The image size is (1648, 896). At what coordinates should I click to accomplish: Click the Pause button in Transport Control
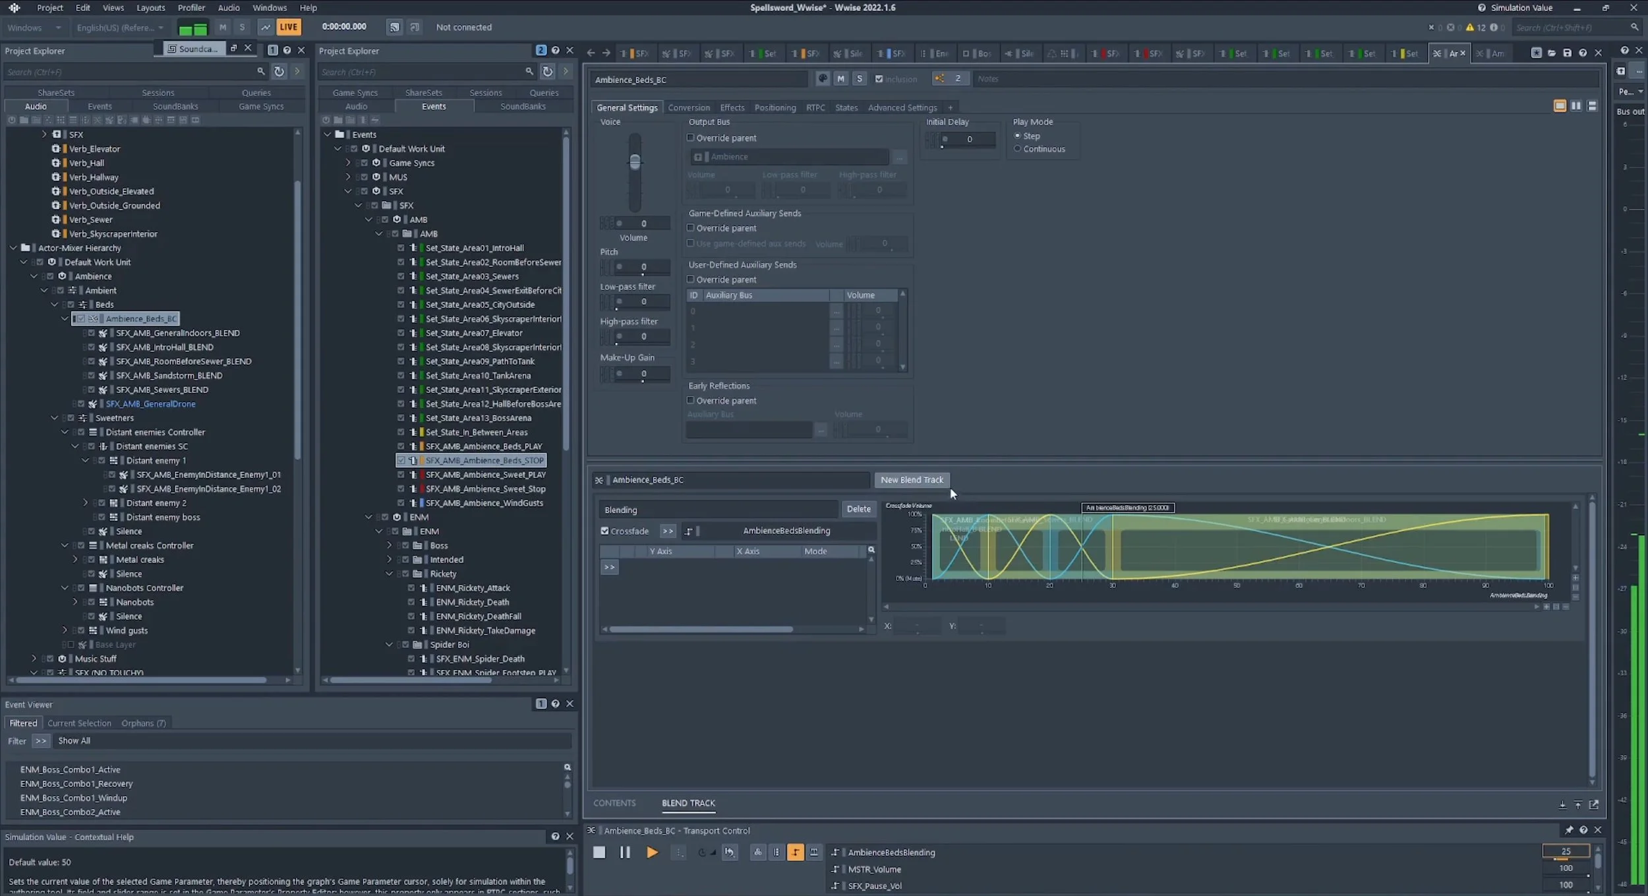[624, 852]
